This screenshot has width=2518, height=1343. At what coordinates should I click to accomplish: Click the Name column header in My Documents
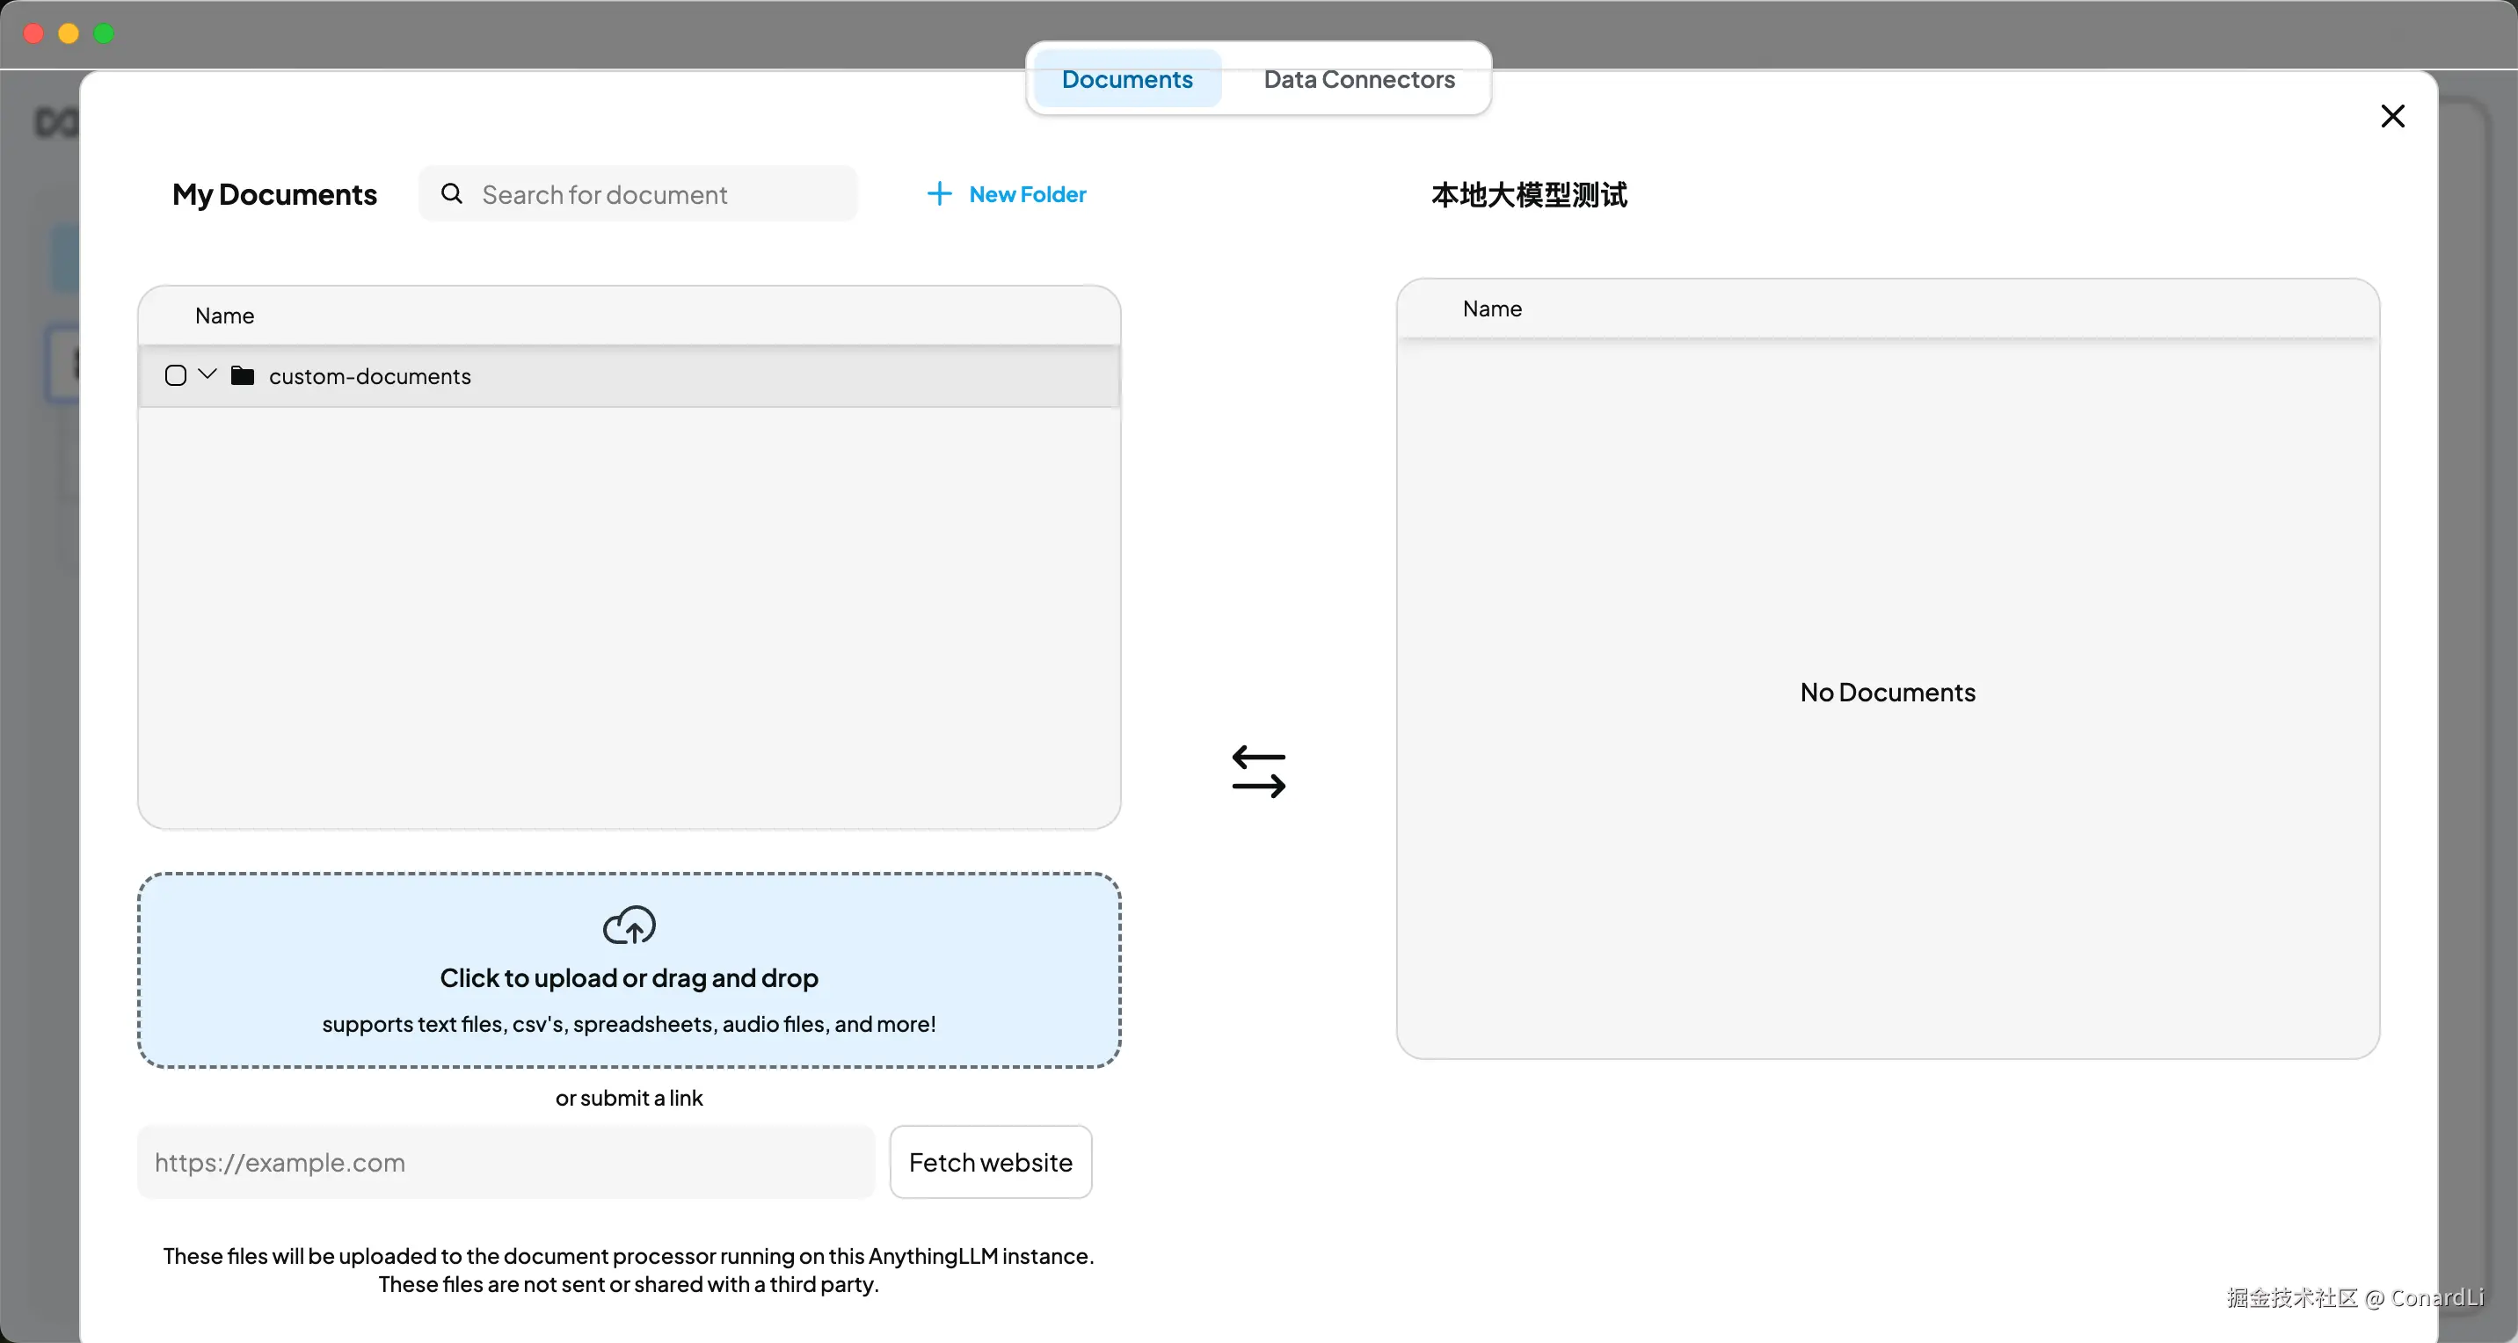225,316
